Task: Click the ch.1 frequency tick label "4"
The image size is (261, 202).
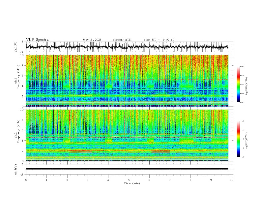Action: pyautogui.click(x=23, y=86)
